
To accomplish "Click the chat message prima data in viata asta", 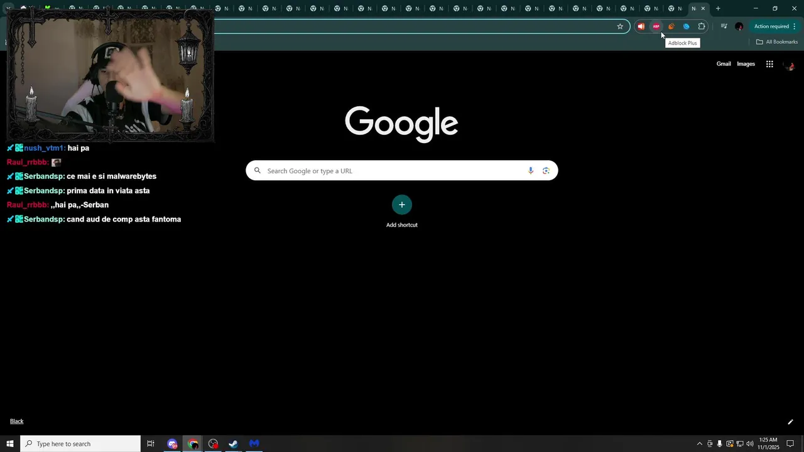I will click(108, 191).
